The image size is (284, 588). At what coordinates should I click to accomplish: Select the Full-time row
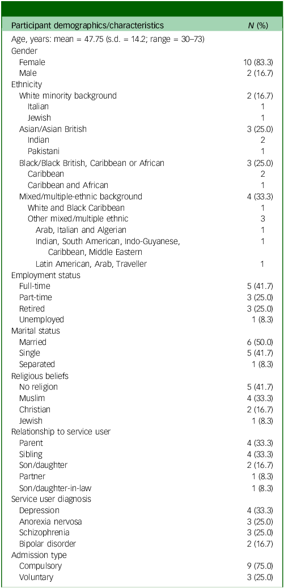pos(142,286)
